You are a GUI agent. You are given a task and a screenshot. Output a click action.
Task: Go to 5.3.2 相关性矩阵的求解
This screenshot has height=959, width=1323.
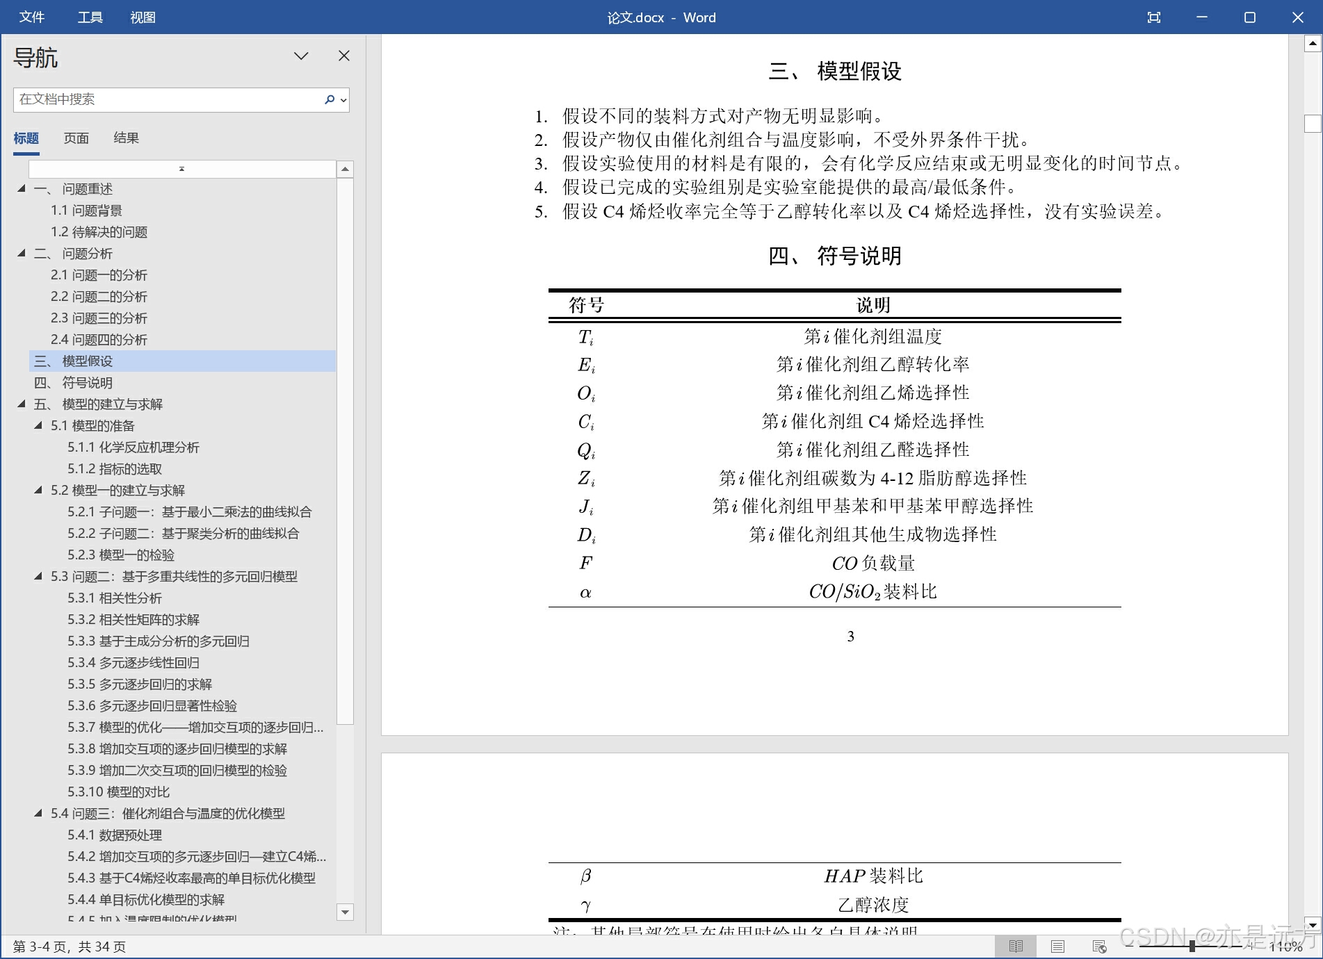click(133, 620)
